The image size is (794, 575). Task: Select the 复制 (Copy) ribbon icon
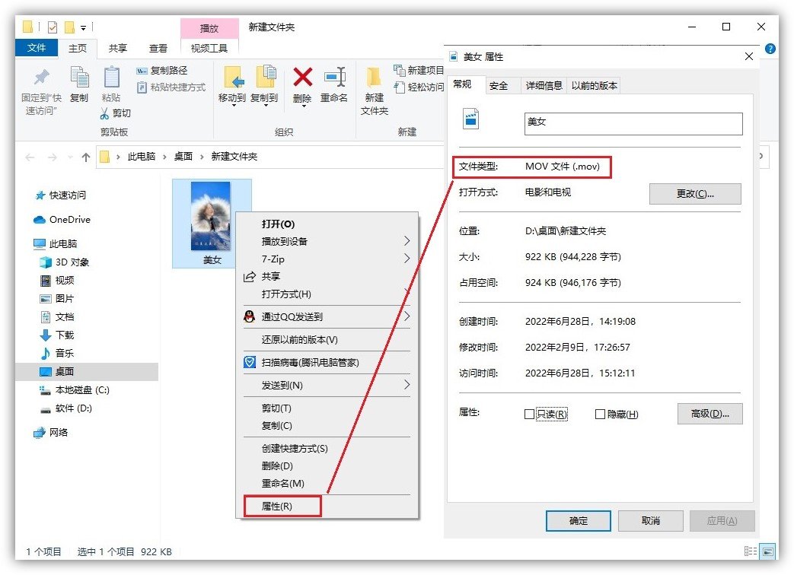(80, 75)
